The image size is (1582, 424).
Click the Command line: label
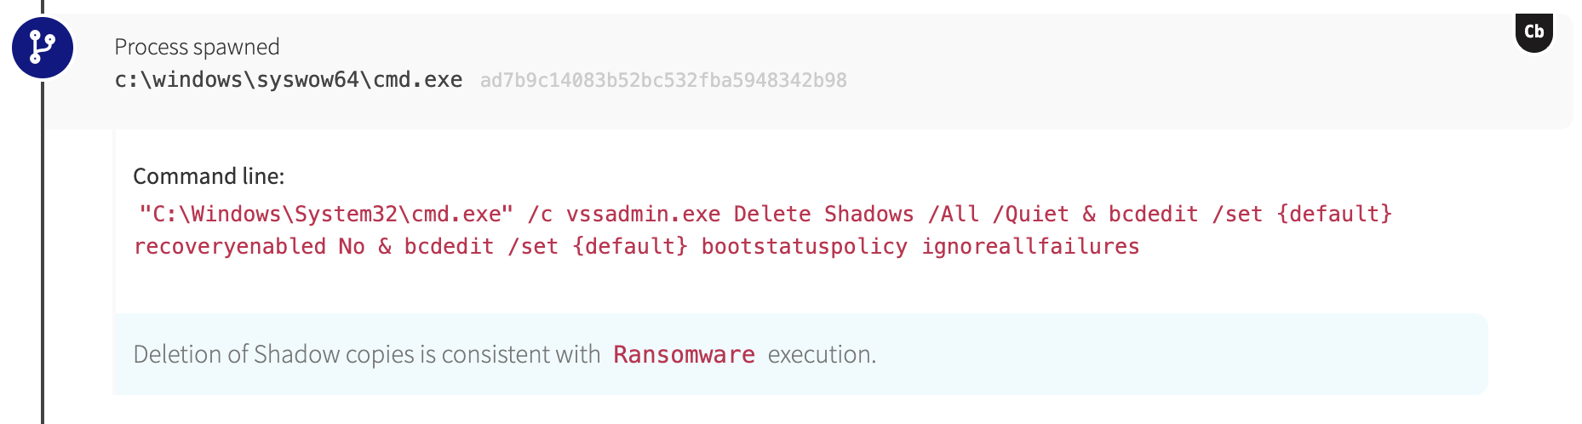pos(209,176)
